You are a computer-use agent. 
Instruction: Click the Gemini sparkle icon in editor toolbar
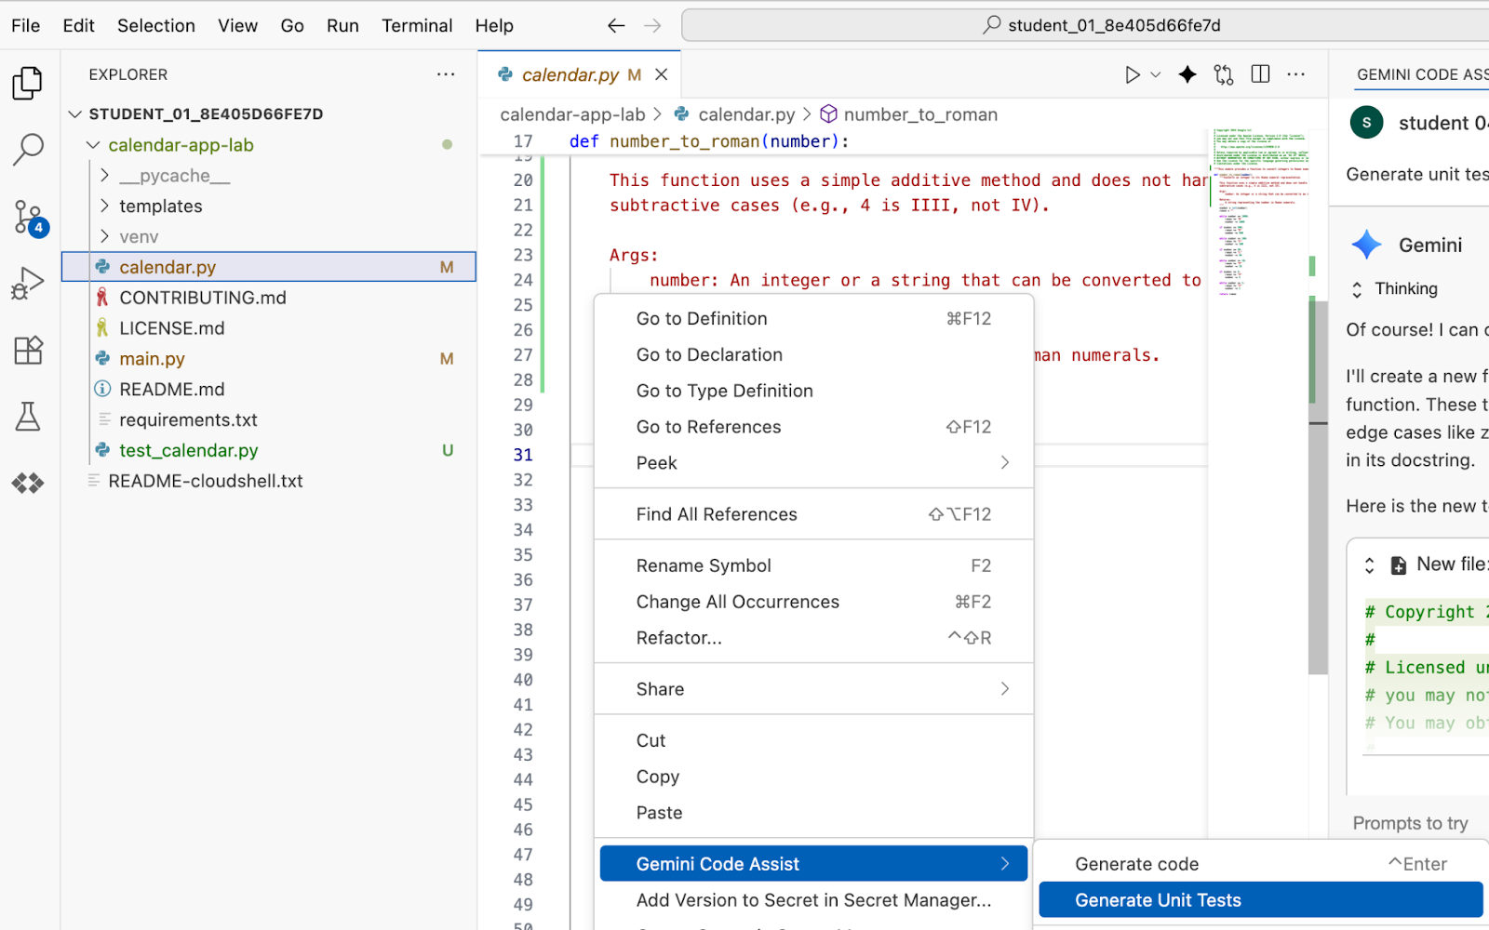(1187, 75)
